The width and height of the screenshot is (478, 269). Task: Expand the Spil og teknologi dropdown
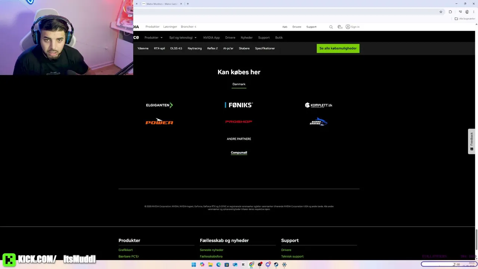[183, 38]
